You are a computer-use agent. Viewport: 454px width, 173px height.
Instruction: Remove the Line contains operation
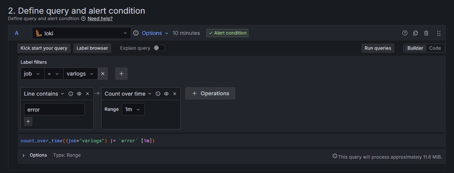click(88, 94)
